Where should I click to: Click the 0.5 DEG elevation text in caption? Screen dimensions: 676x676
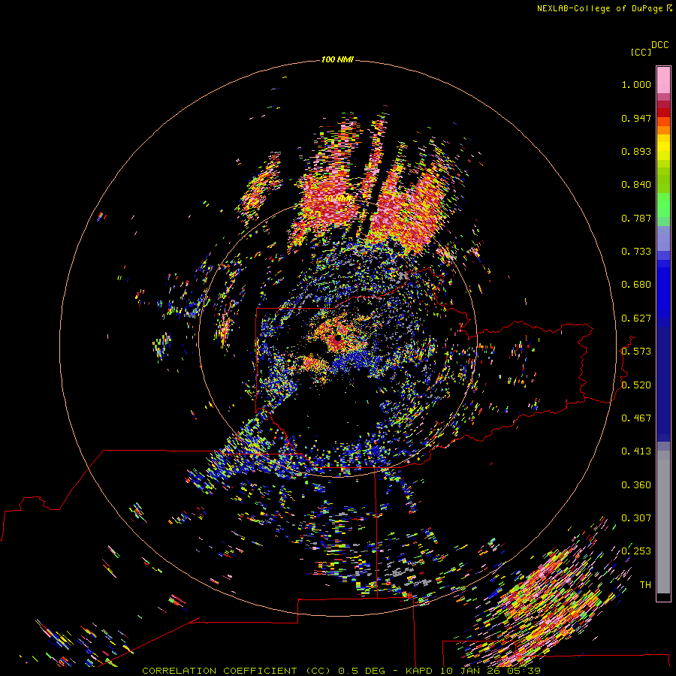[364, 671]
